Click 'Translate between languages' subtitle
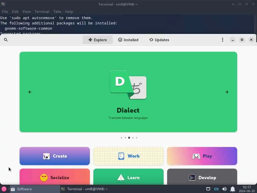Viewport: 257px width, 193px height. click(x=128, y=118)
